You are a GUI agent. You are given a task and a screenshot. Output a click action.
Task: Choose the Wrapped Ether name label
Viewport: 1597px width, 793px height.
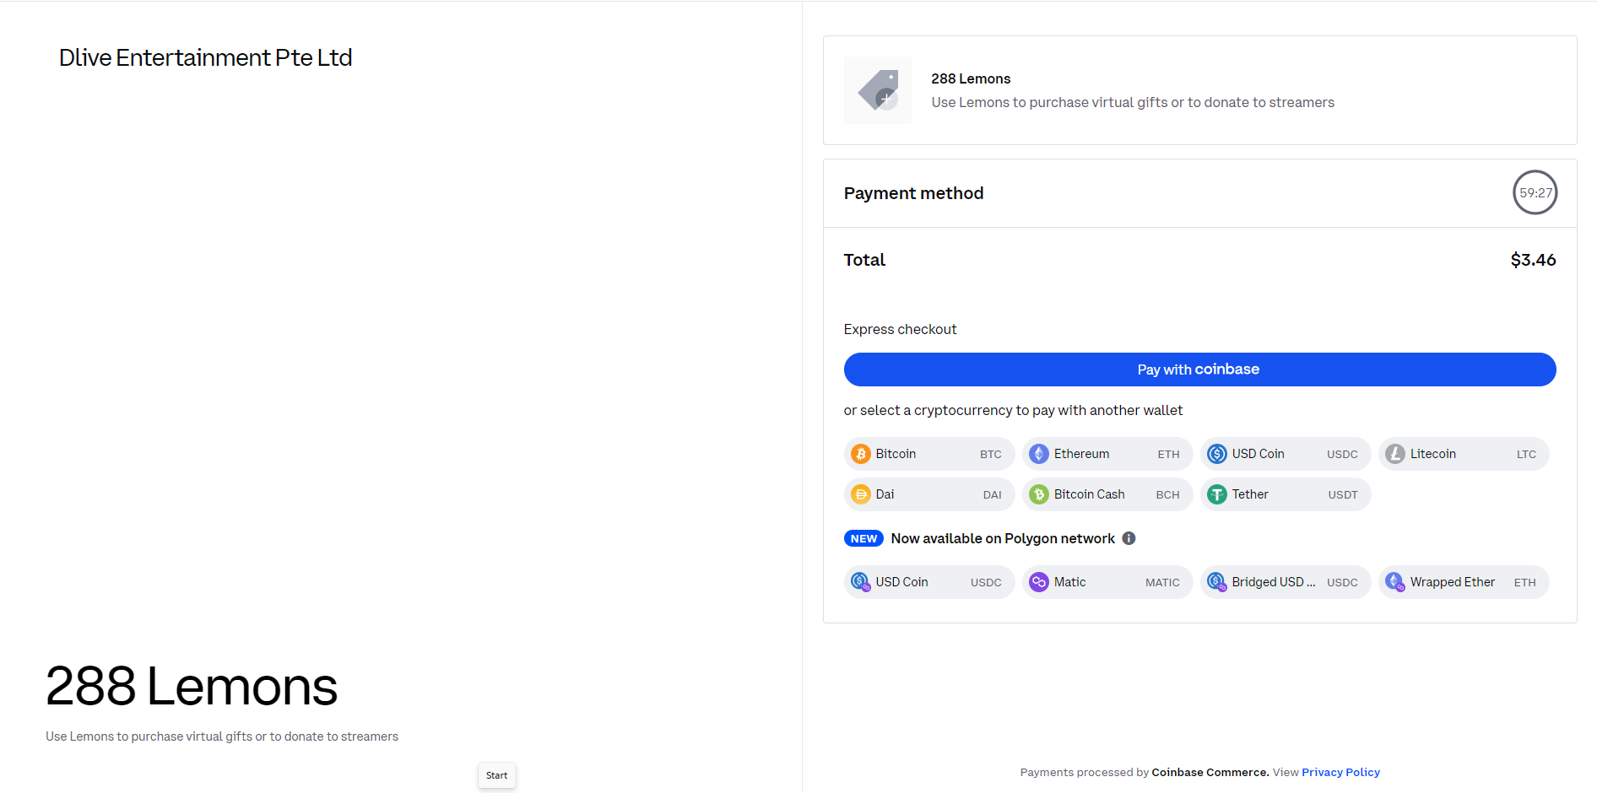tap(1453, 582)
